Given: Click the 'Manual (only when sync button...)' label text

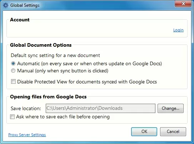Looking at the screenshot, I should tap(63, 71).
